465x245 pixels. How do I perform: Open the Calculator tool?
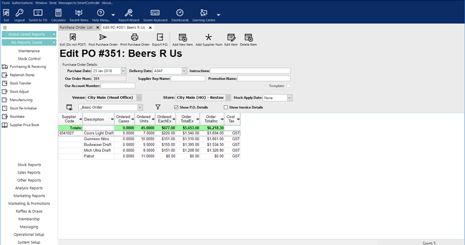(58, 13)
